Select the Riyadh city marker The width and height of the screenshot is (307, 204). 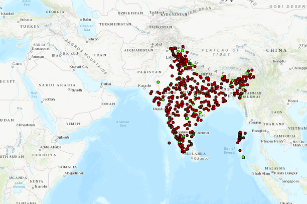pyautogui.click(x=70, y=90)
